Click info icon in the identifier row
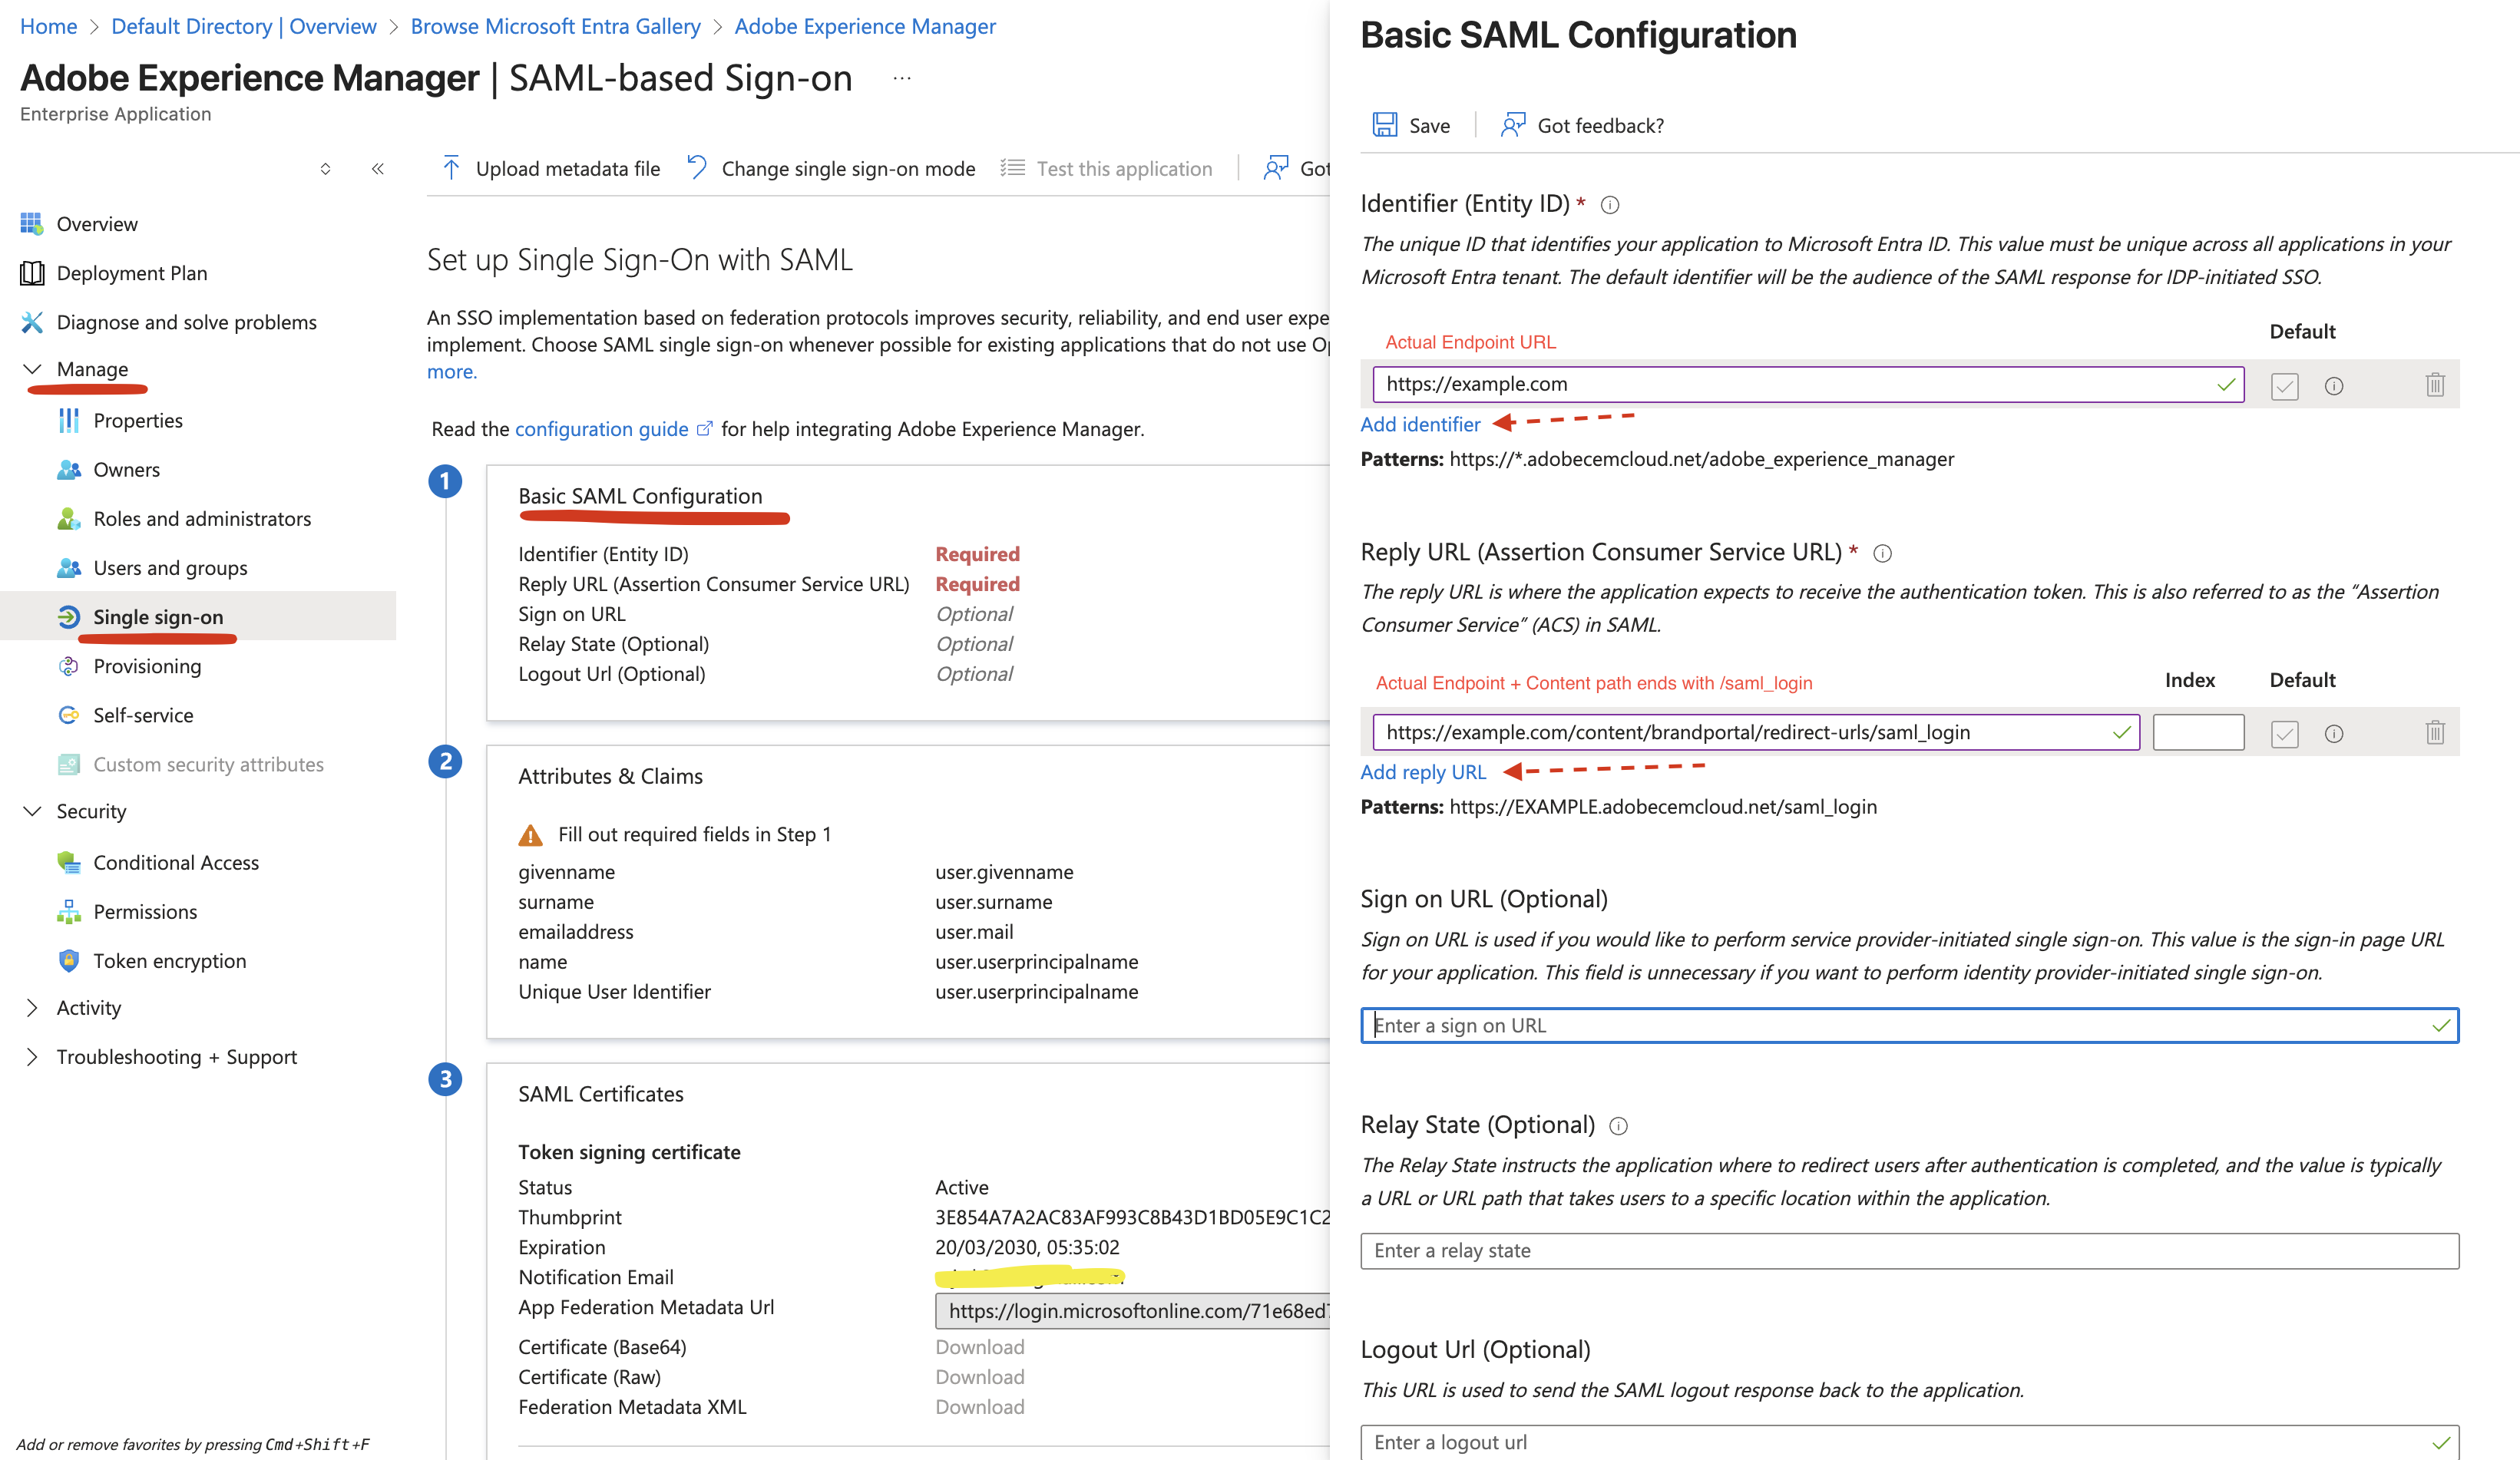 pyautogui.click(x=2334, y=386)
